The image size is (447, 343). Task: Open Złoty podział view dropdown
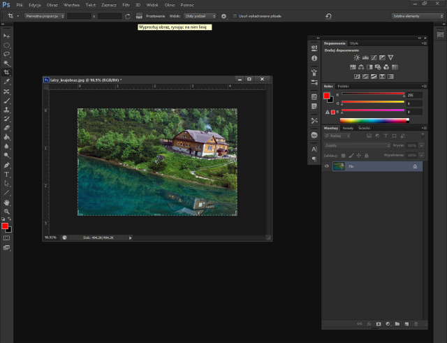[x=200, y=16]
